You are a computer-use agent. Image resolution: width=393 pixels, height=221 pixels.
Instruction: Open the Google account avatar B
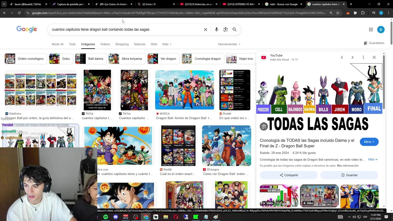click(x=381, y=29)
